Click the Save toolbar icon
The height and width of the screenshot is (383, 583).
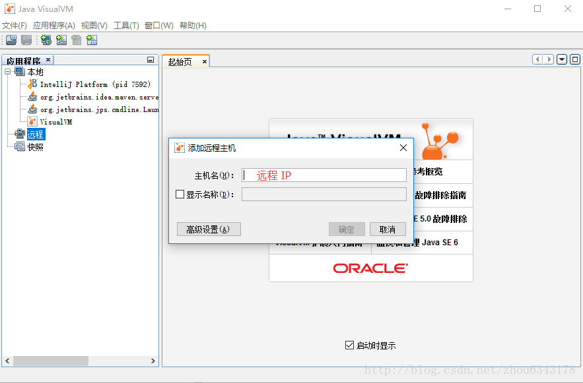(26, 40)
